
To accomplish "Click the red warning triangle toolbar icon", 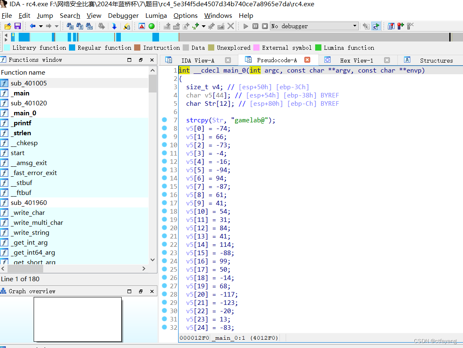I will [142, 26].
